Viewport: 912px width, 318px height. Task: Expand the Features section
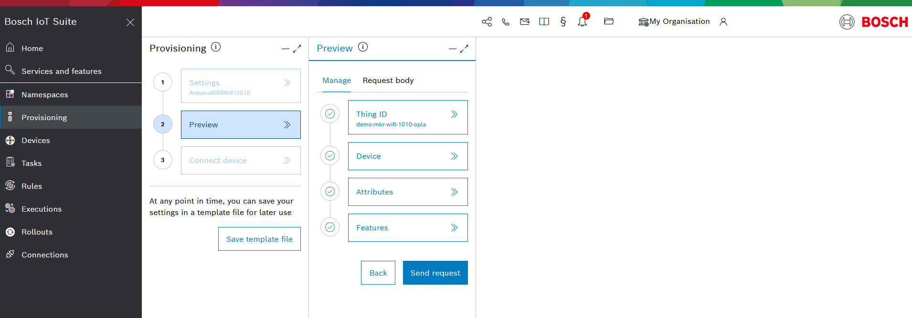pos(408,227)
